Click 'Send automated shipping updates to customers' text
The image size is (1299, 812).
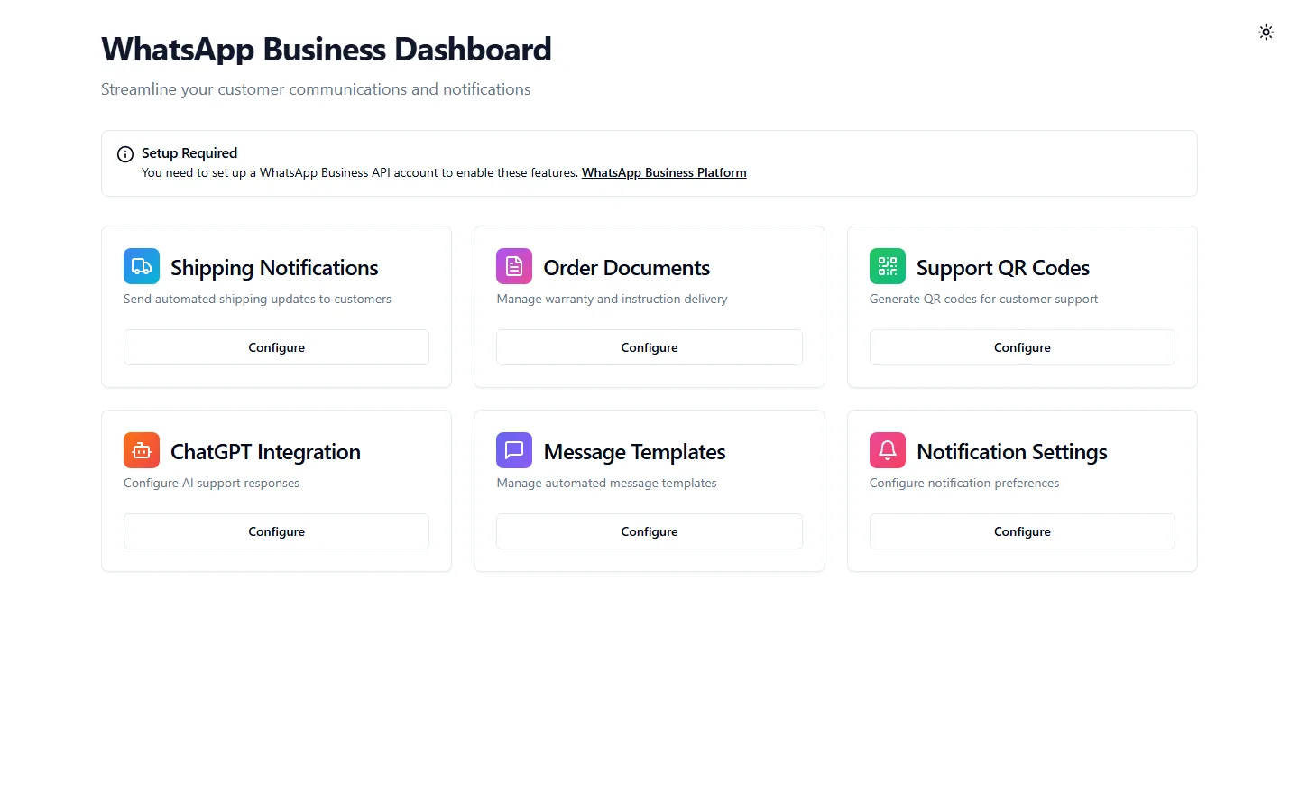pos(257,300)
